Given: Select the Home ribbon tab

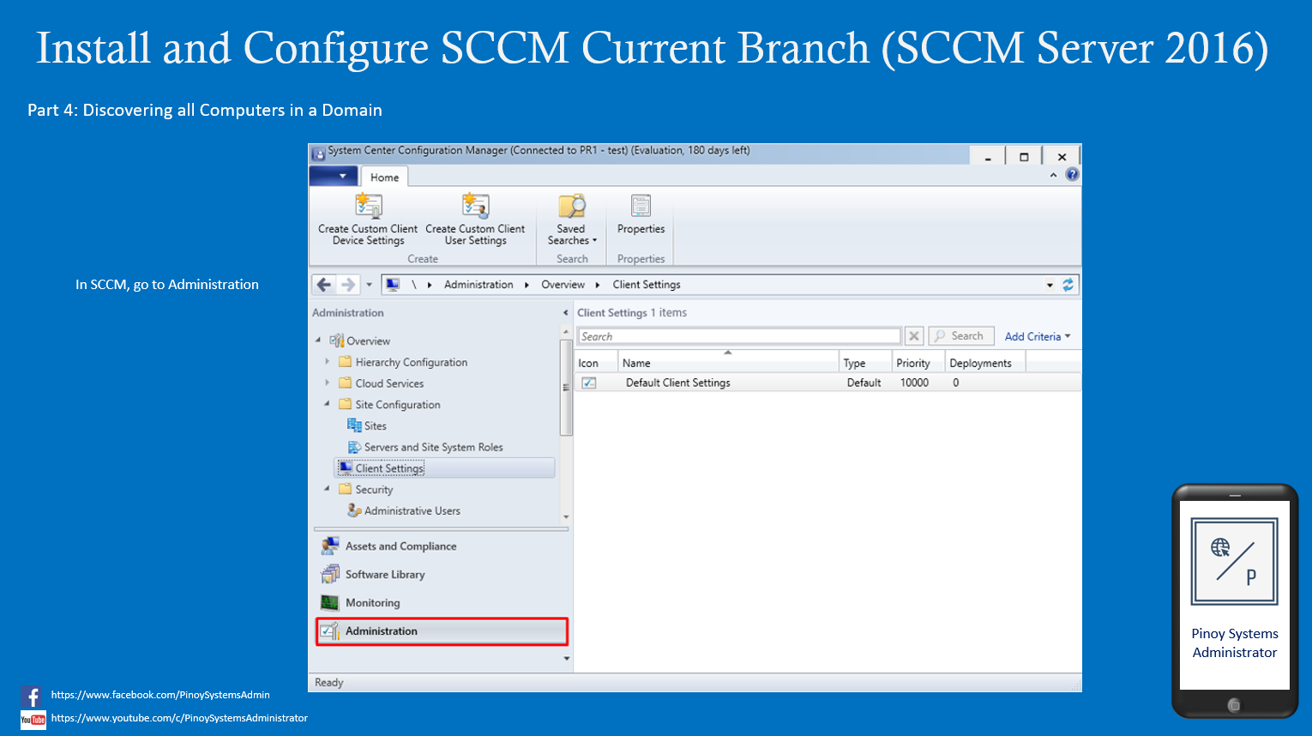Looking at the screenshot, I should [x=384, y=178].
